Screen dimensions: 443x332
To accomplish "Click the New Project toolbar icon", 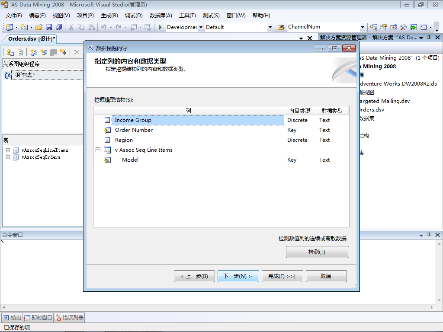I will pyautogui.click(x=10, y=27).
